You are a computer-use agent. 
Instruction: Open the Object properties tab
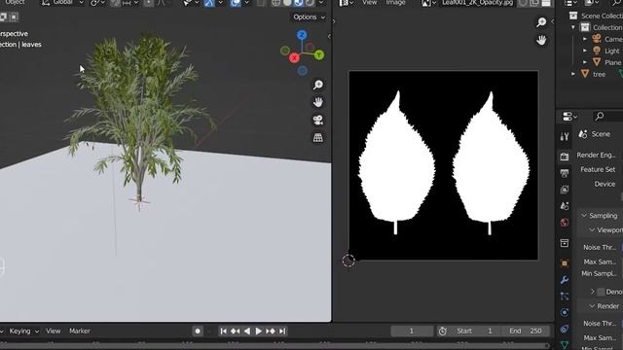click(x=565, y=263)
